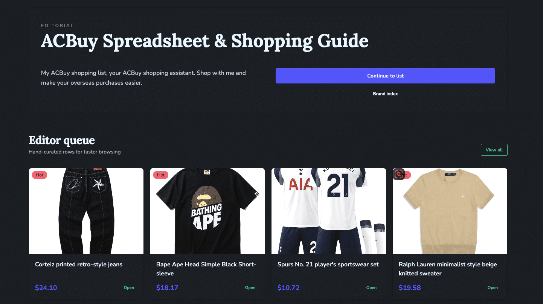This screenshot has width=543, height=304.
Task: Click the Corteiz printed retro-style jeans title
Action: 79,264
